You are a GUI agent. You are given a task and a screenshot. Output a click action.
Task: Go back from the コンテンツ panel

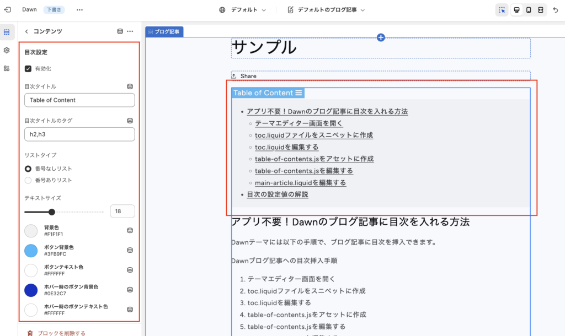coord(26,31)
